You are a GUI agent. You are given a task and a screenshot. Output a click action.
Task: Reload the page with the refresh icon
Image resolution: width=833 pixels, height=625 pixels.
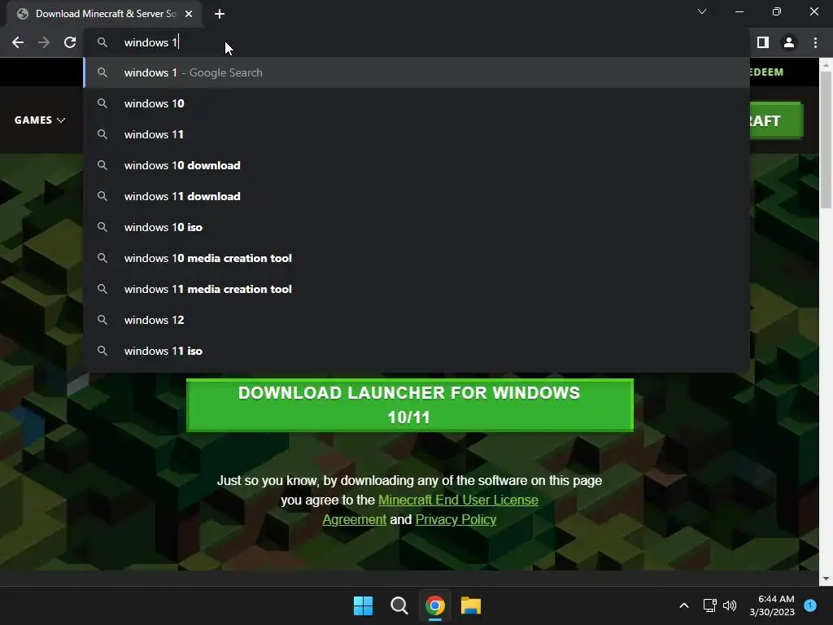tap(70, 42)
